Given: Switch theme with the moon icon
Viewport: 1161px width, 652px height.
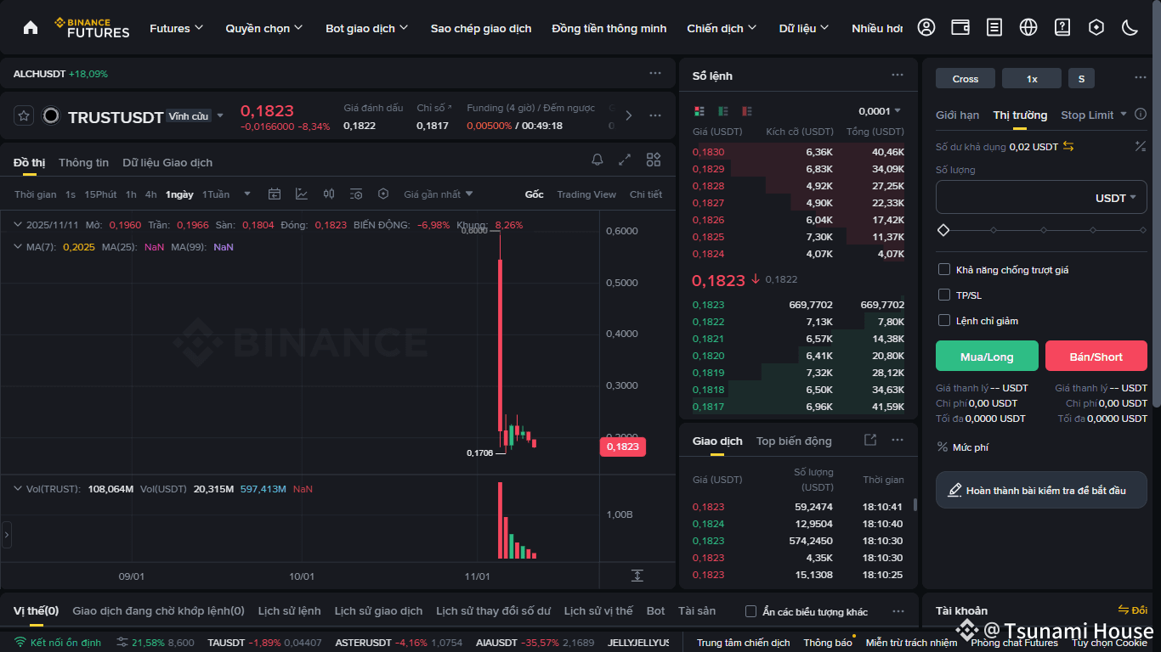Looking at the screenshot, I should tap(1130, 27).
